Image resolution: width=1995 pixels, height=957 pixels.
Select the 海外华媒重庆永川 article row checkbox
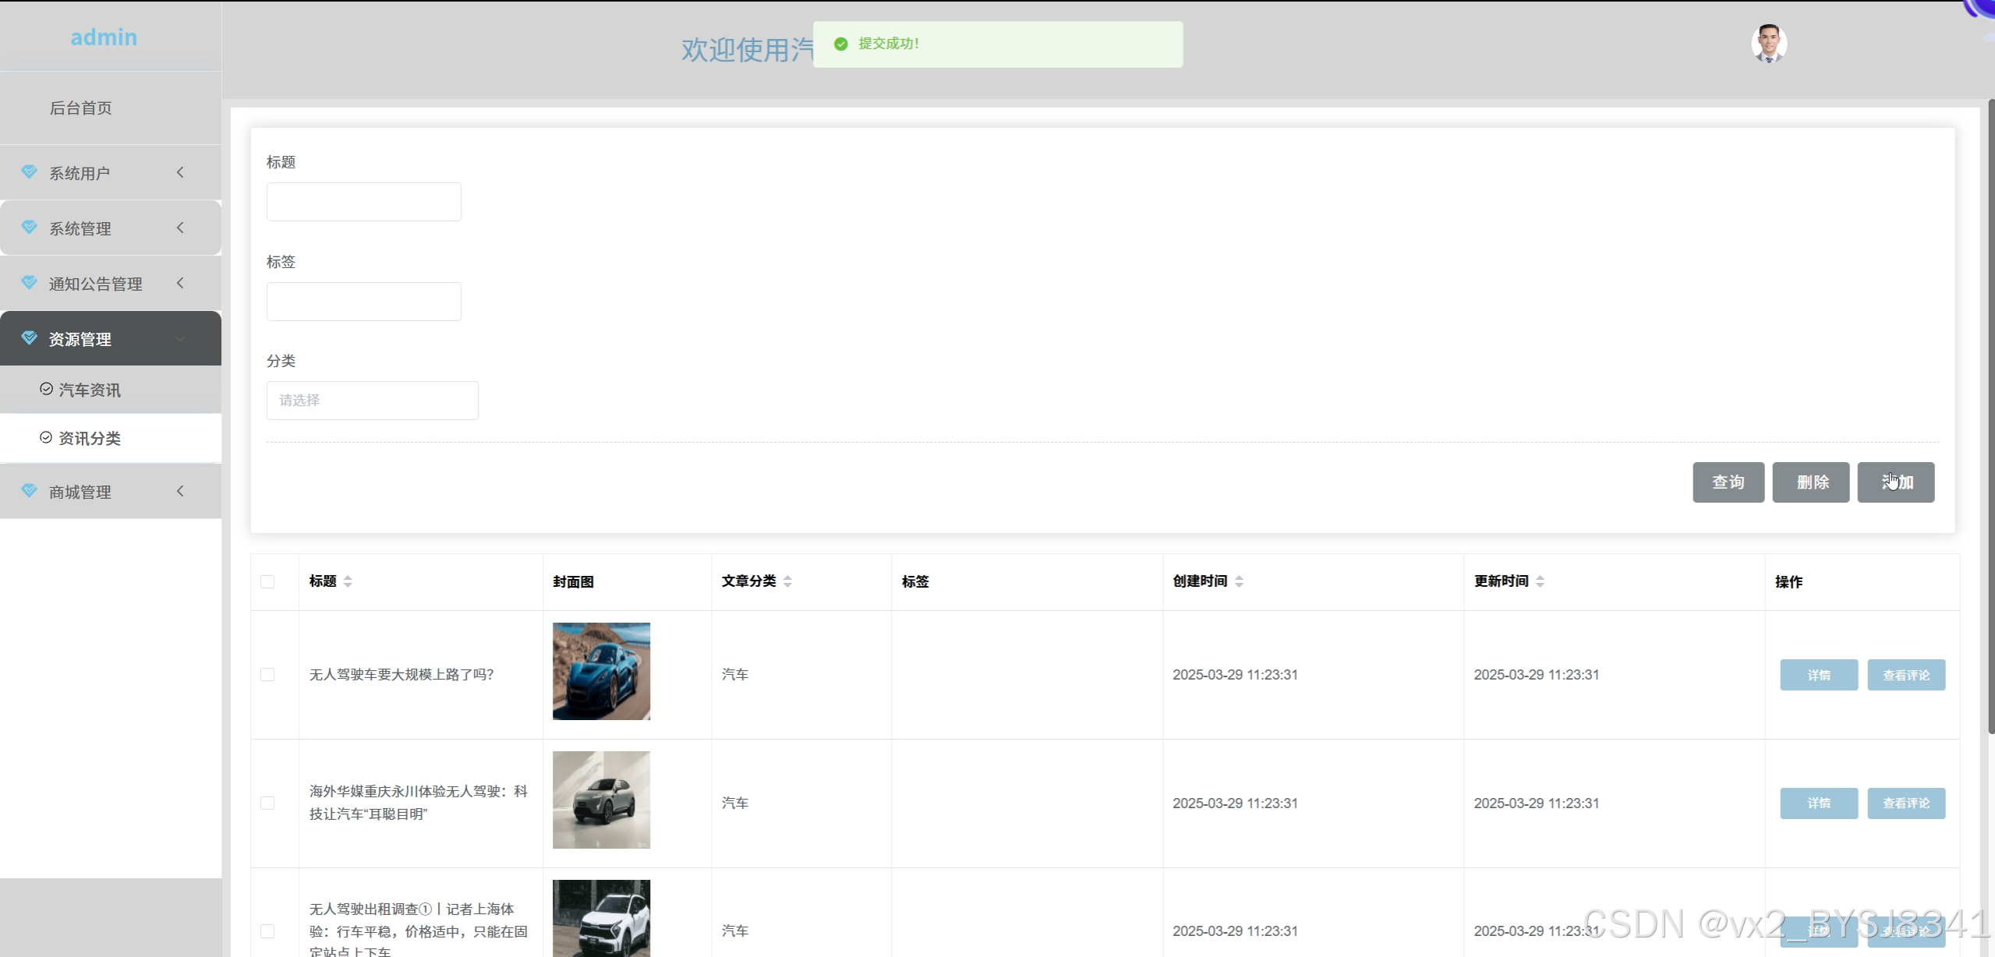(x=267, y=803)
